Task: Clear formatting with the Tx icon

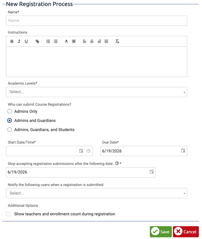Action: [117, 41]
